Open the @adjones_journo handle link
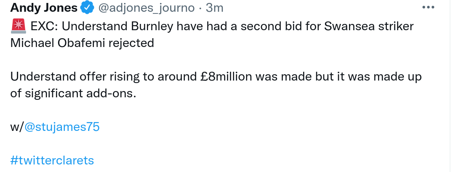Screen dimensions: 469x172 pyautogui.click(x=146, y=8)
